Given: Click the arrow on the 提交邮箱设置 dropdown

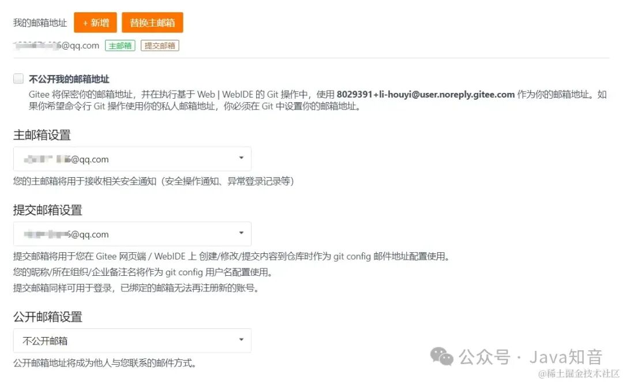Looking at the screenshot, I should tap(241, 233).
